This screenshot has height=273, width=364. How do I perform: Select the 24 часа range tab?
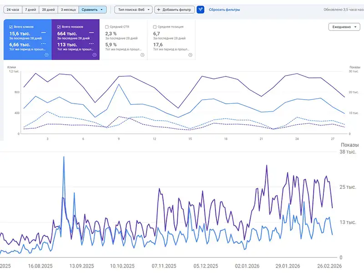12,10
